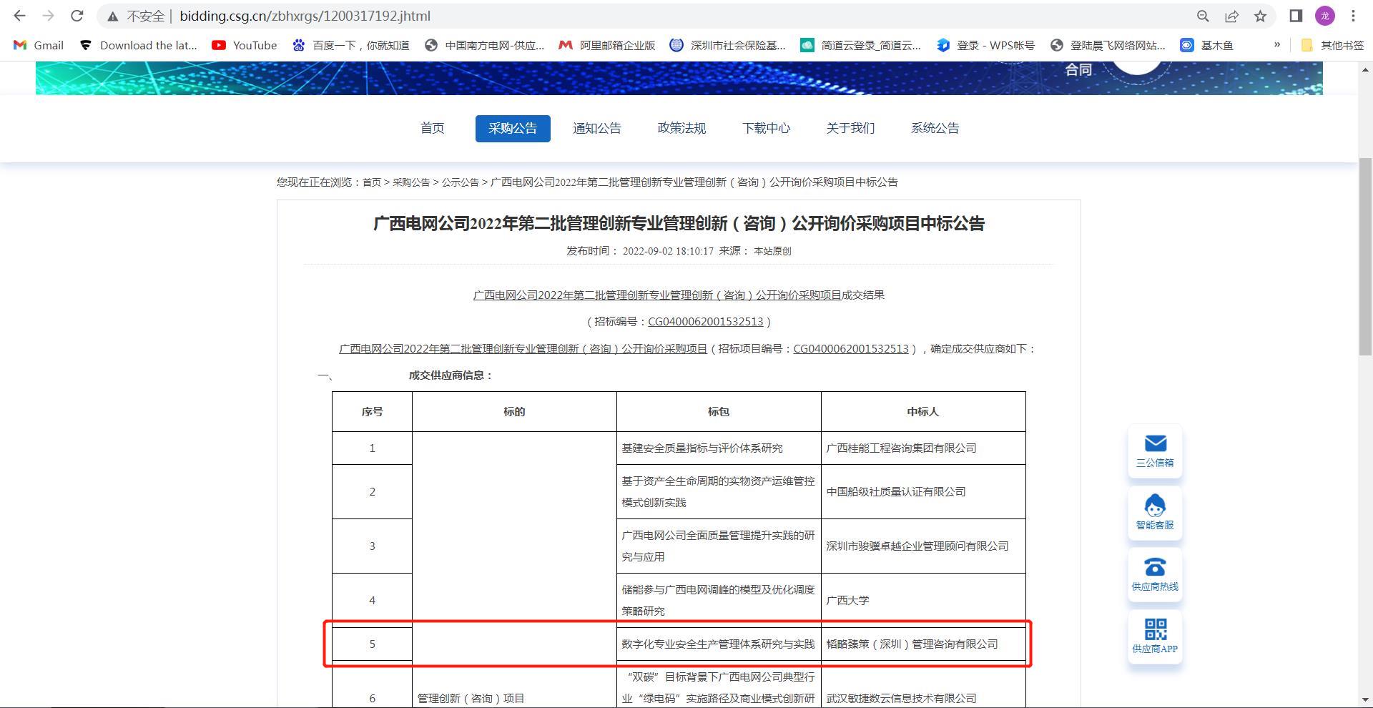Click the 标的 column header

(514, 412)
